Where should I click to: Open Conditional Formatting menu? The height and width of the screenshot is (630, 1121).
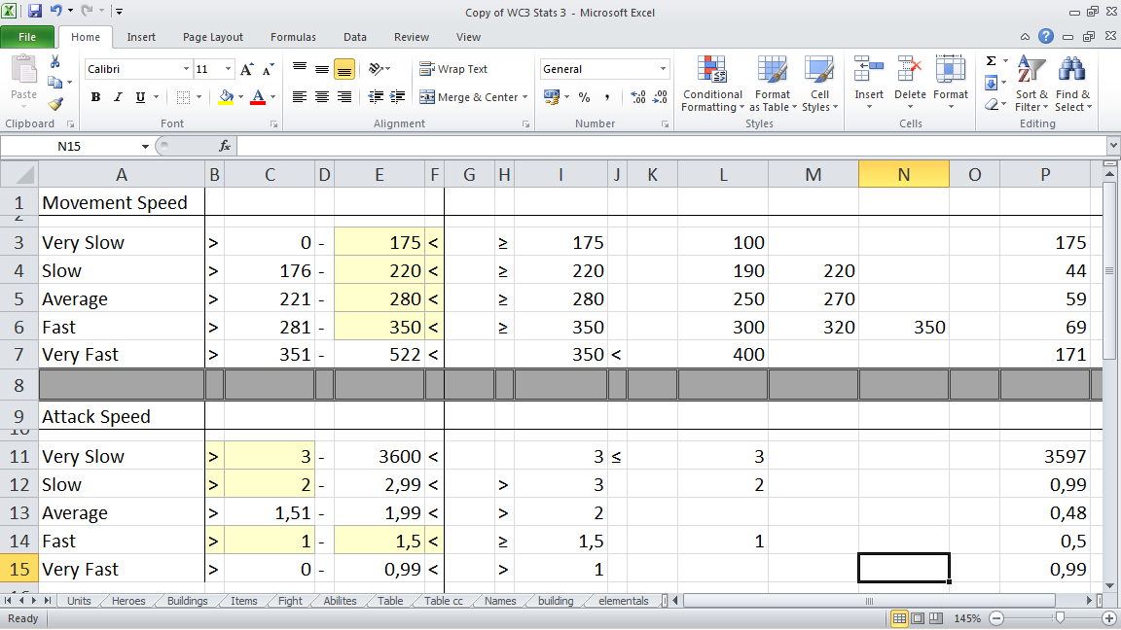click(712, 85)
